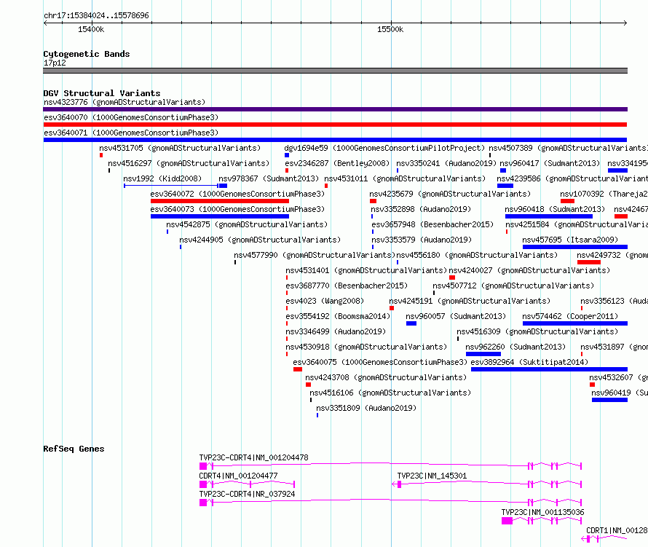648x547 pixels.
Task: Click the nsv3353579 (Audano2019) label
Action: click(422, 240)
